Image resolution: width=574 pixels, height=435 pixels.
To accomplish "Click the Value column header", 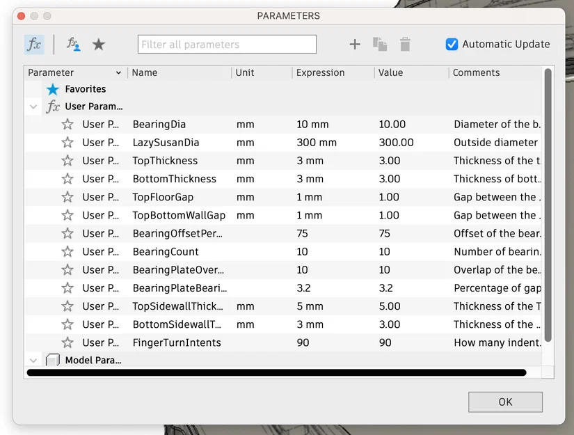I will [411, 73].
